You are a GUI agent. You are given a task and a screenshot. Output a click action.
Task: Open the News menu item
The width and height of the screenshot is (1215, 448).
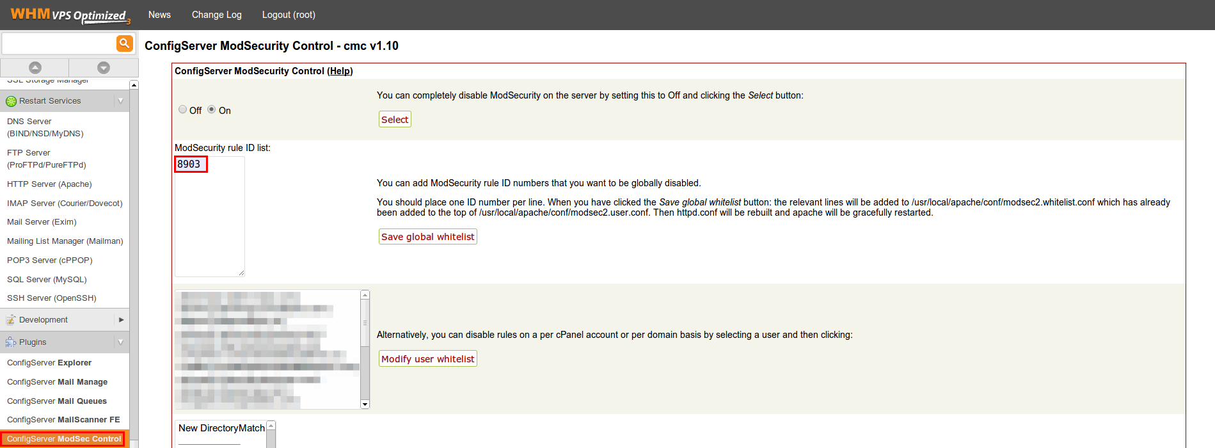159,15
